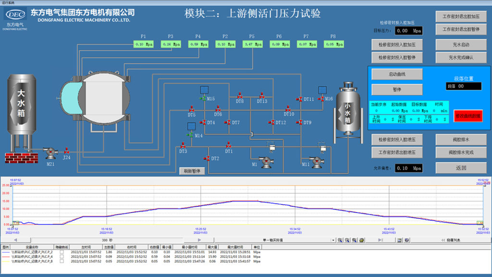Check hide-curve box for PLC.P_8
Screen dimensions: 492x277
tap(62, 261)
